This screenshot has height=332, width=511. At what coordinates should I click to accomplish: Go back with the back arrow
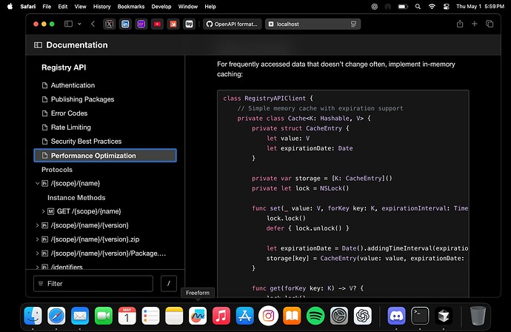(93, 24)
